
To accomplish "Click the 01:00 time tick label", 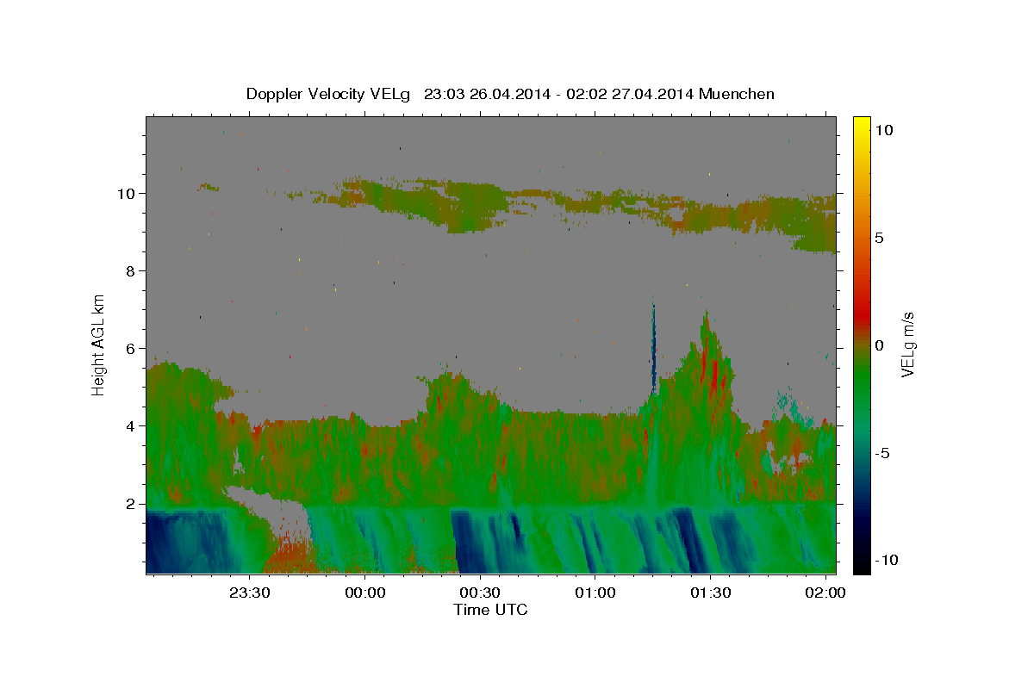I will click(x=595, y=593).
